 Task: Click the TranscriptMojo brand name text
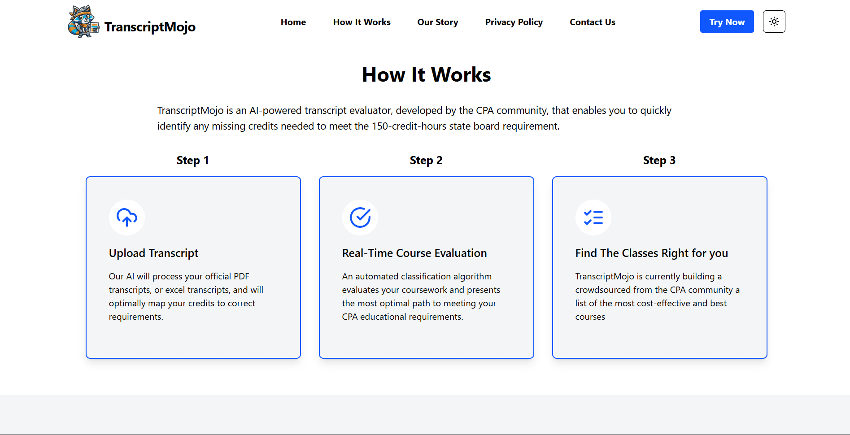coord(150,27)
